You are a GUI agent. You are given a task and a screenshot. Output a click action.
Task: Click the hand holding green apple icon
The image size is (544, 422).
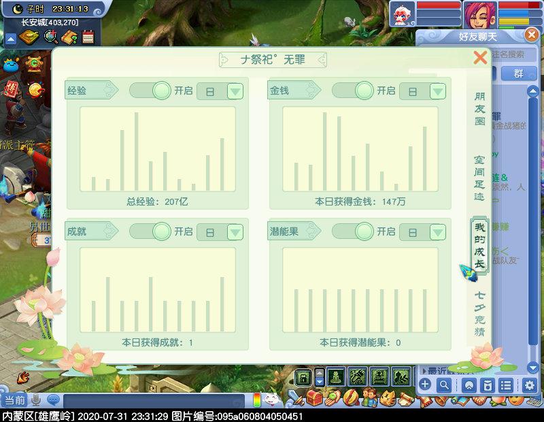click(x=333, y=398)
